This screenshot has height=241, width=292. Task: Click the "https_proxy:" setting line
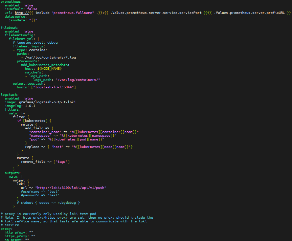20,236
